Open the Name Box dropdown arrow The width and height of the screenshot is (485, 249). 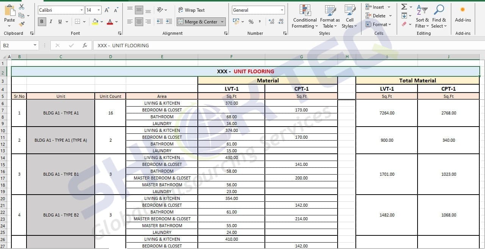click(x=35, y=45)
